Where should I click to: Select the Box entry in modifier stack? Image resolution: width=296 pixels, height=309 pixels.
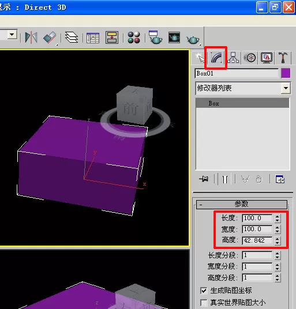pyautogui.click(x=242, y=103)
